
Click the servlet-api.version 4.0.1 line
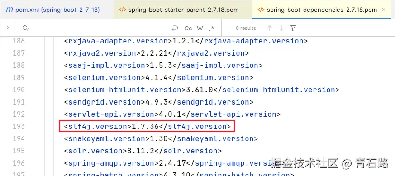(172, 114)
